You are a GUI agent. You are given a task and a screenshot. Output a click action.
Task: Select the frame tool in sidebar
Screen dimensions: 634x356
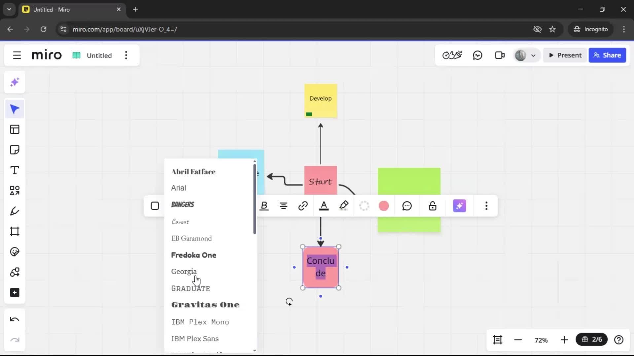coord(15,231)
